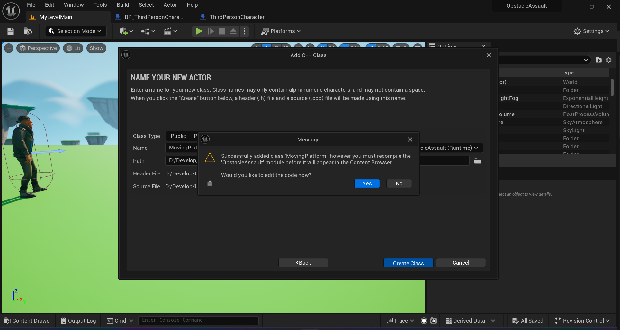
Task: Open the Window menu
Action: 74,5
